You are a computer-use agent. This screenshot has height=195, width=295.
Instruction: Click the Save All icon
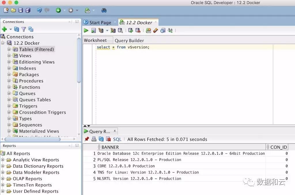(x=28, y=10)
